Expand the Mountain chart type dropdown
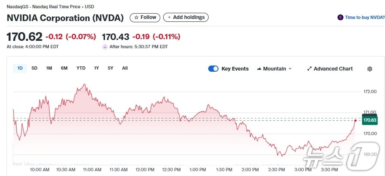The image size is (385, 176). tap(290, 69)
